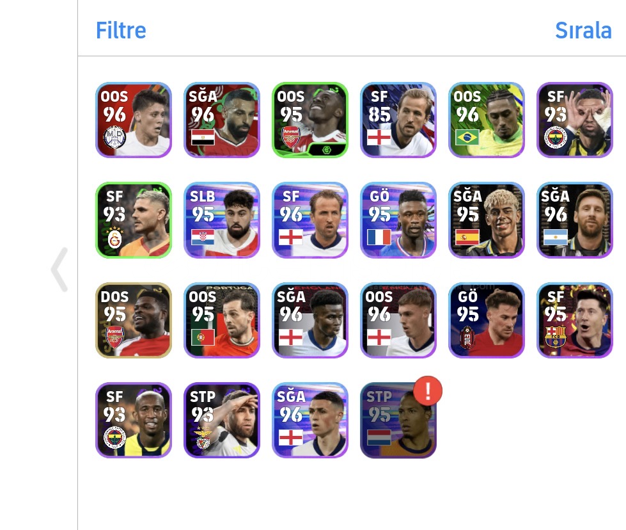Go back with the left chevron arrow
The width and height of the screenshot is (626, 530).
coord(59,269)
